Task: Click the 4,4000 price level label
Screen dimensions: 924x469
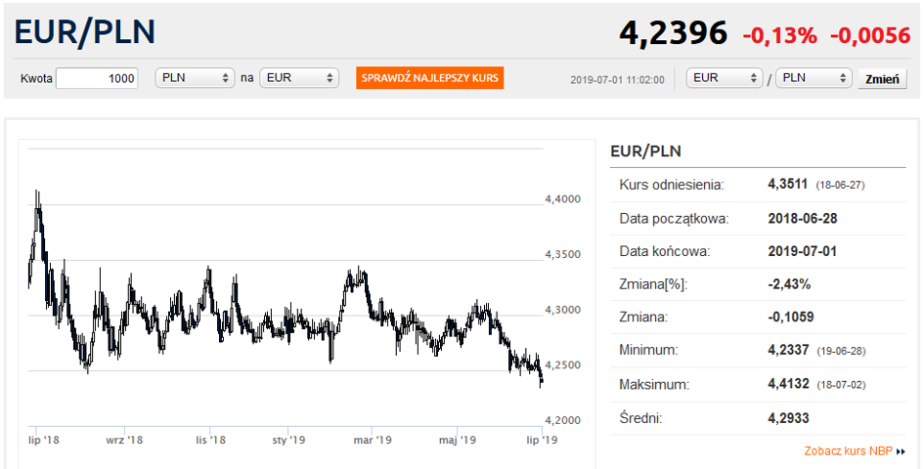Action: pos(563,199)
